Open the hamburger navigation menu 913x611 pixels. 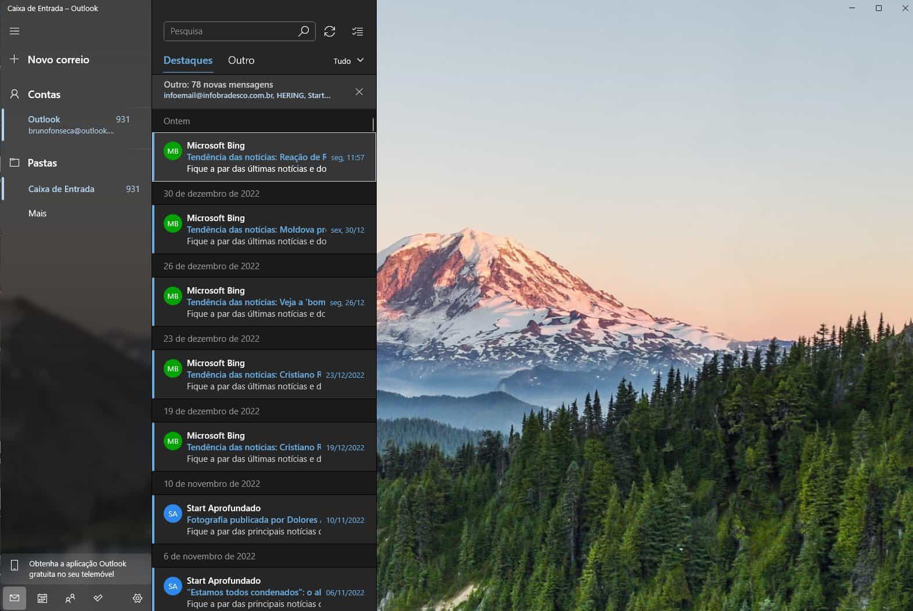15,31
